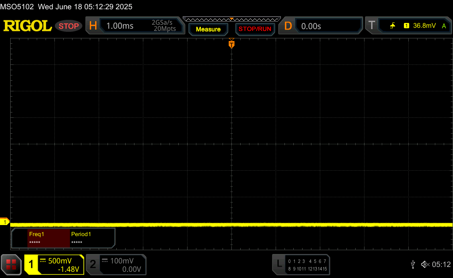Toggle the muted speaker sound icon
This screenshot has width=453, height=278.
(x=425, y=264)
